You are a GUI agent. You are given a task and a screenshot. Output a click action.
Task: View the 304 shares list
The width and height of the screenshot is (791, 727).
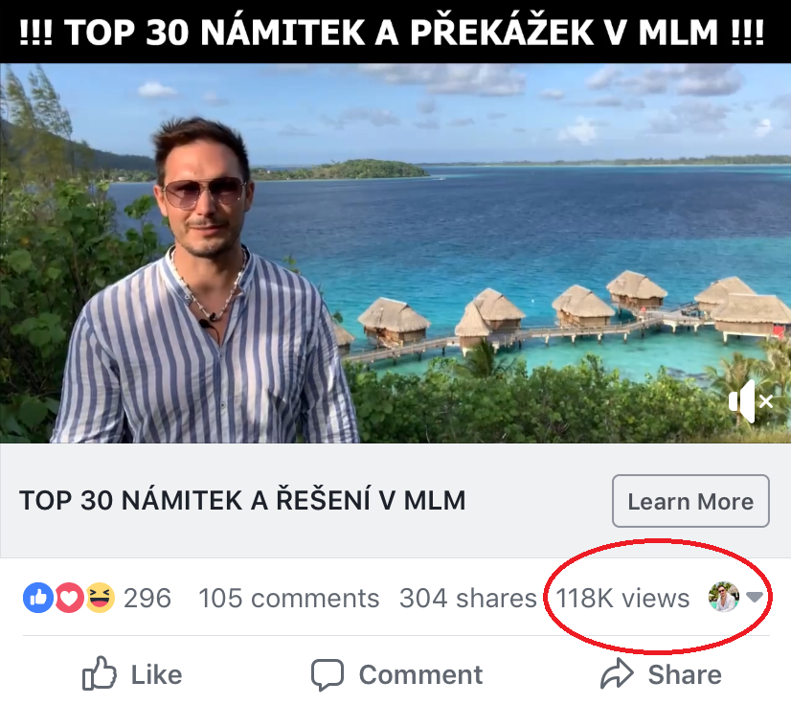tap(467, 599)
